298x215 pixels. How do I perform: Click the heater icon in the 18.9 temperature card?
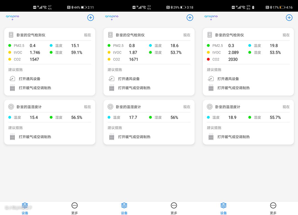(211, 137)
